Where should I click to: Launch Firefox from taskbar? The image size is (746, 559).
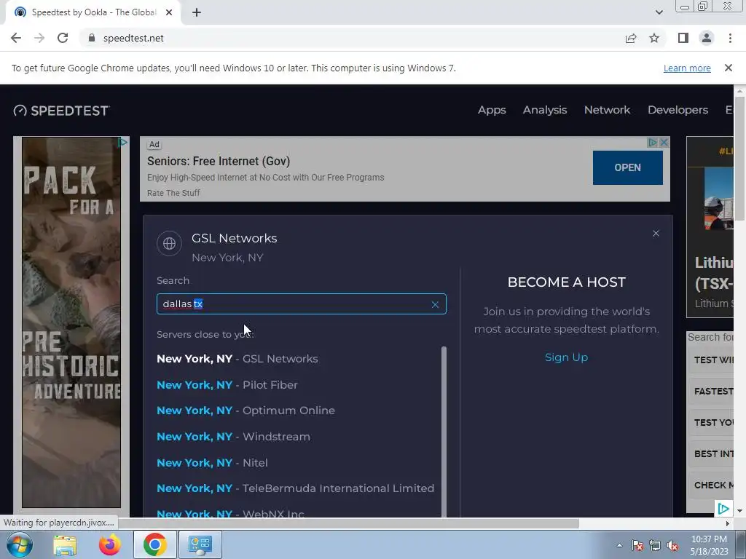tap(109, 544)
